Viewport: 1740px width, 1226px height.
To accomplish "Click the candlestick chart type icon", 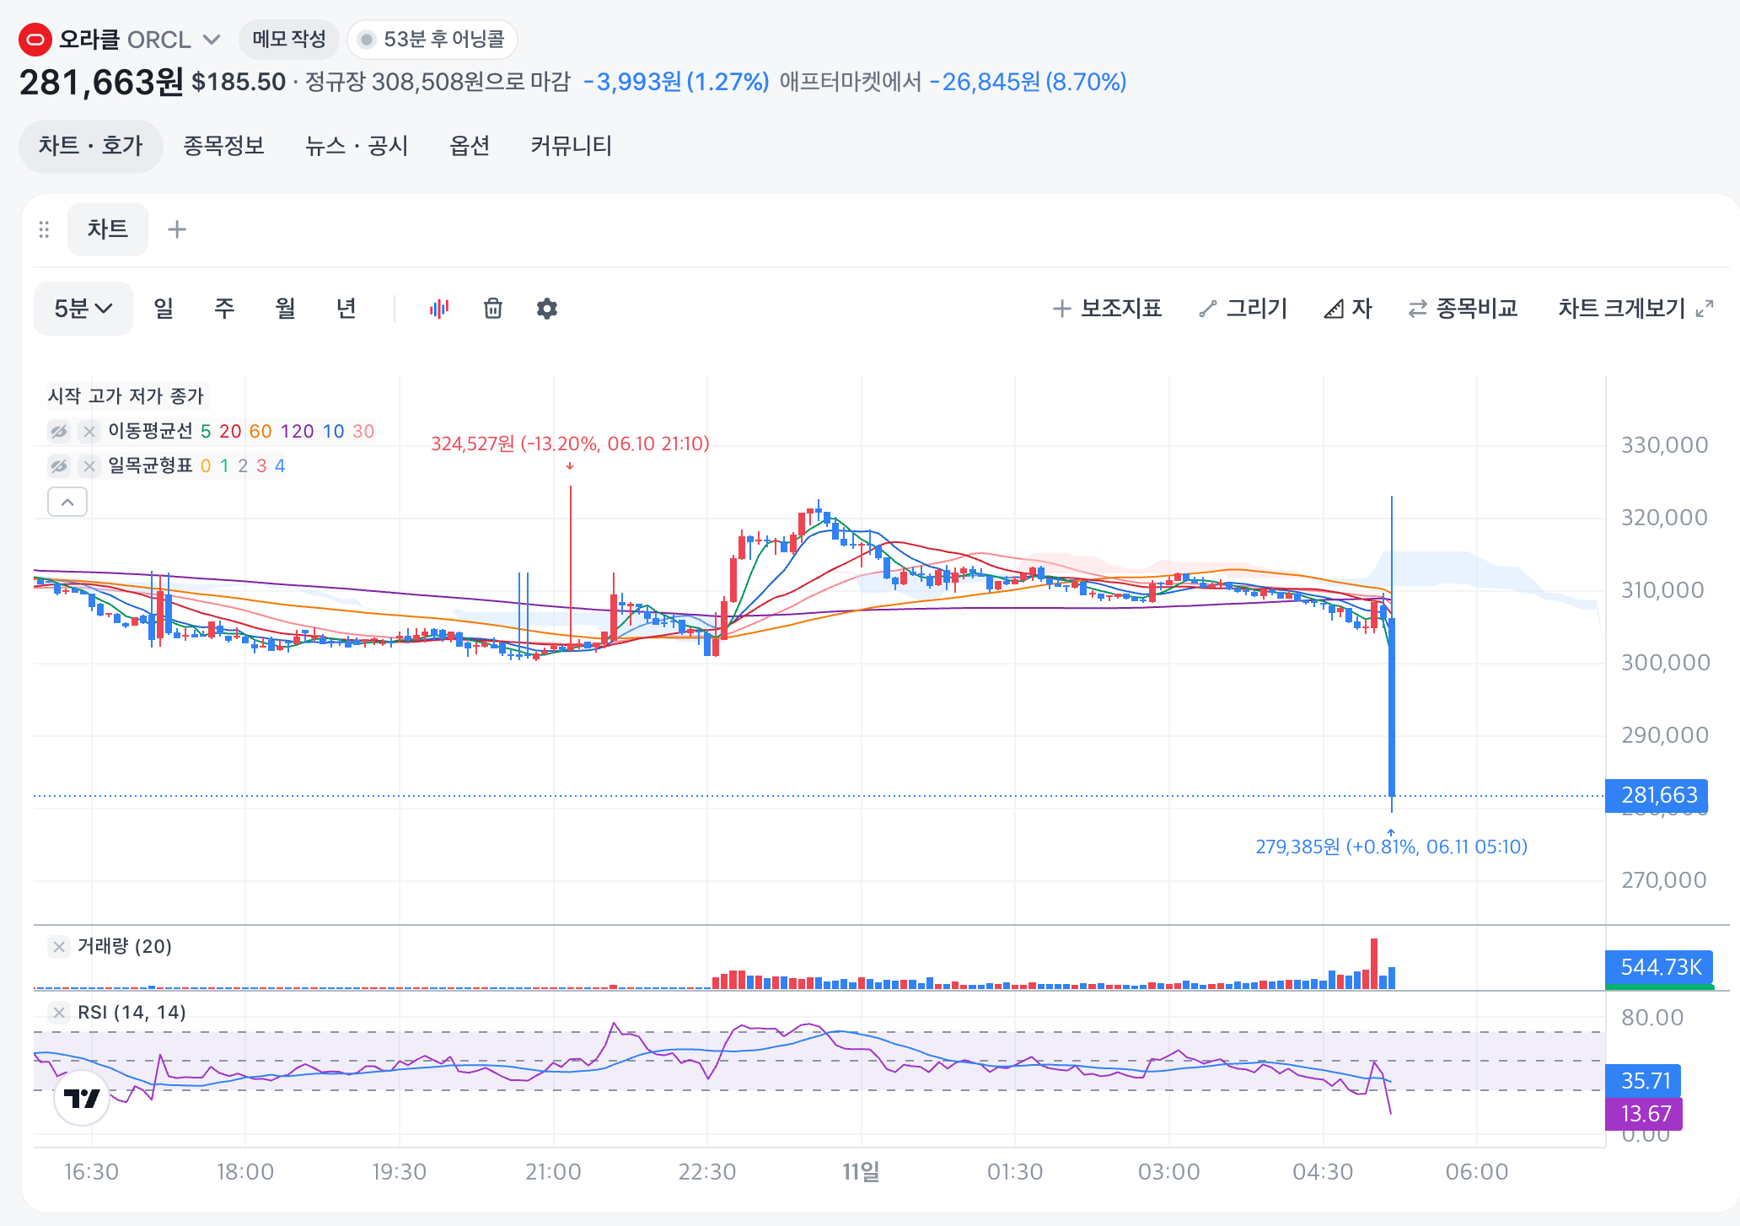I will point(439,309).
